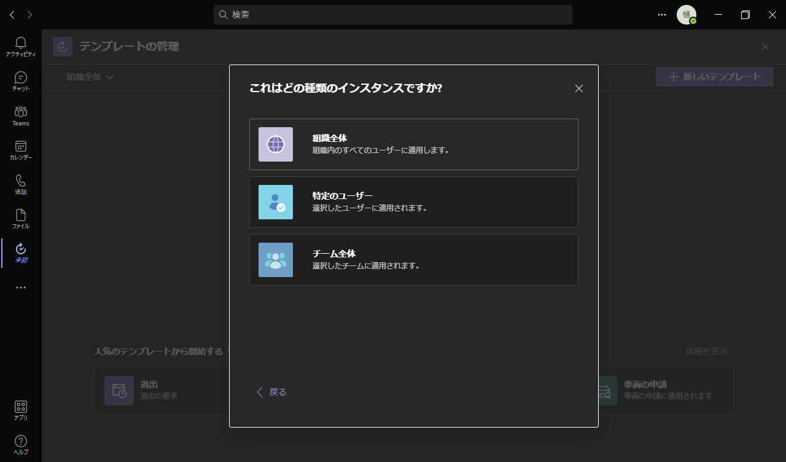Close the テンプレートの管理 panel
Screen dimensions: 786x462
[765, 47]
